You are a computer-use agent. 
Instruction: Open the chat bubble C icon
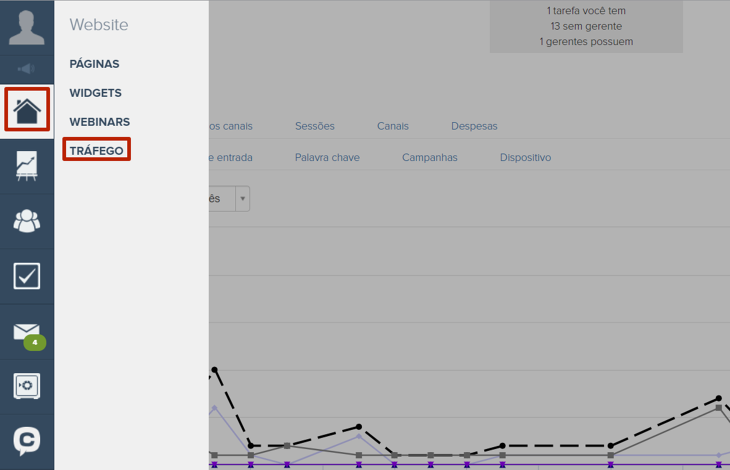(27, 441)
